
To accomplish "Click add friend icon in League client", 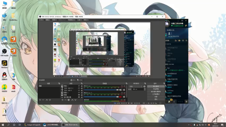I will [x=176, y=41].
